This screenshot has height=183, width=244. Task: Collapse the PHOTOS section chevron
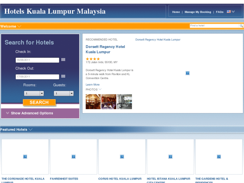click(100, 89)
